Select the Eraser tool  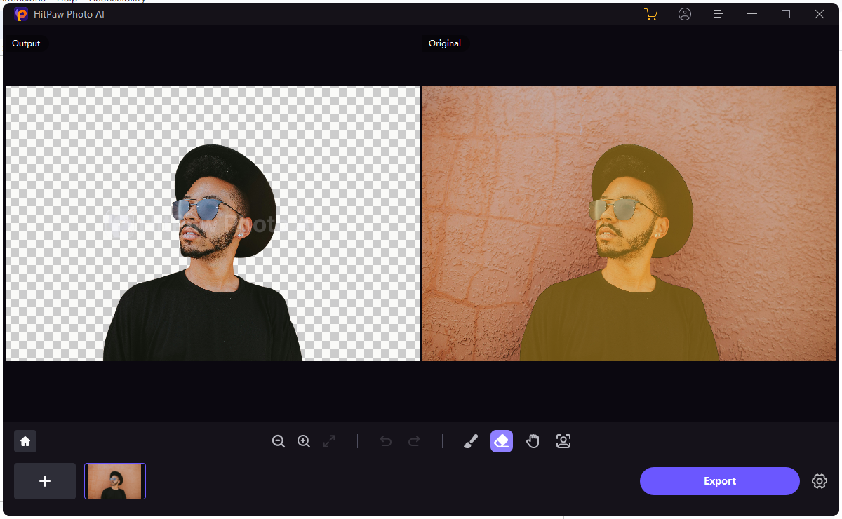point(502,441)
